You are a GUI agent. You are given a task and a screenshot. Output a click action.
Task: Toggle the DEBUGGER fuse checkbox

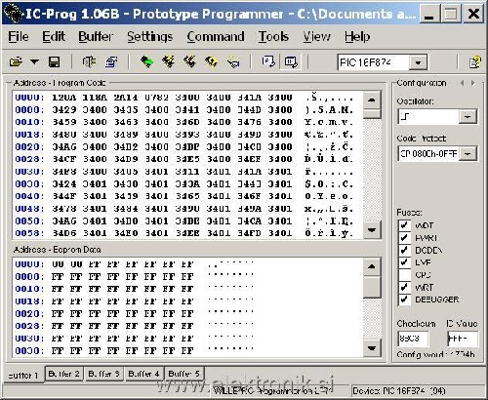tap(404, 300)
